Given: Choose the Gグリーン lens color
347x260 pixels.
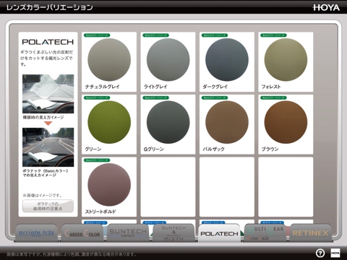Looking at the screenshot, I should pos(168,124).
